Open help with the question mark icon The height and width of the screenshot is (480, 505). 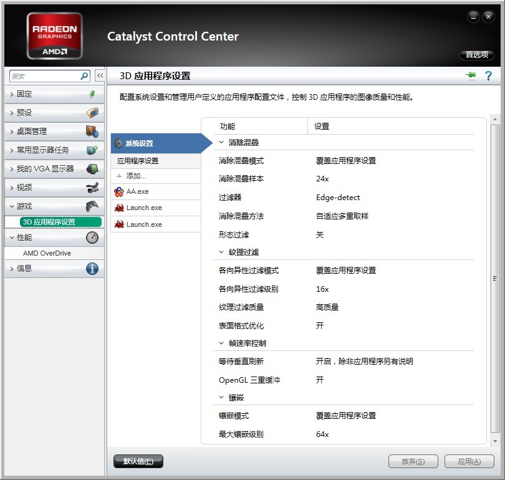point(488,75)
